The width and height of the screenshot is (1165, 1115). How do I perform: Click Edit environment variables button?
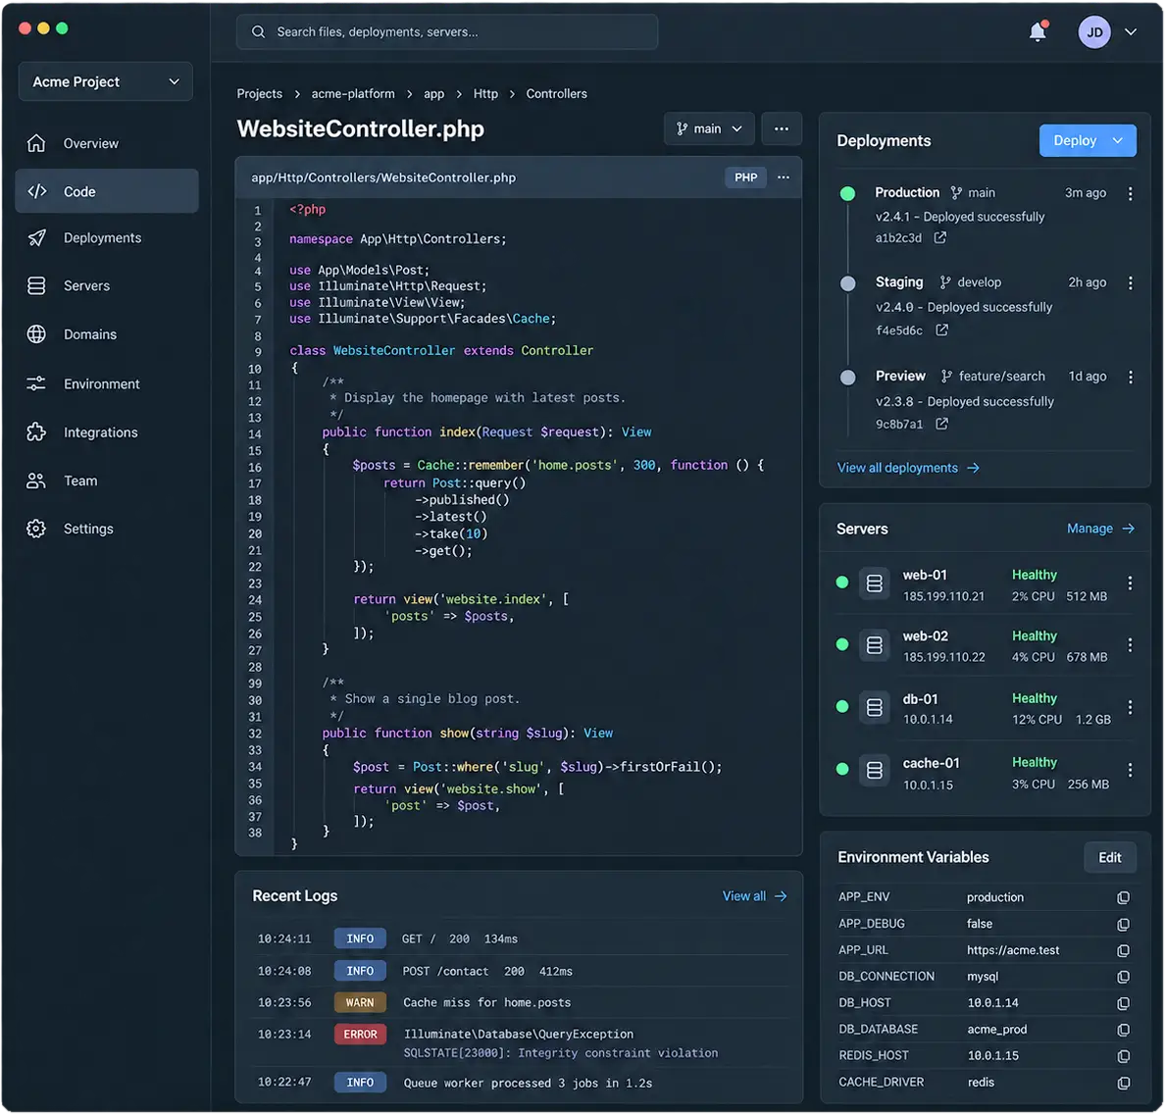pos(1109,857)
